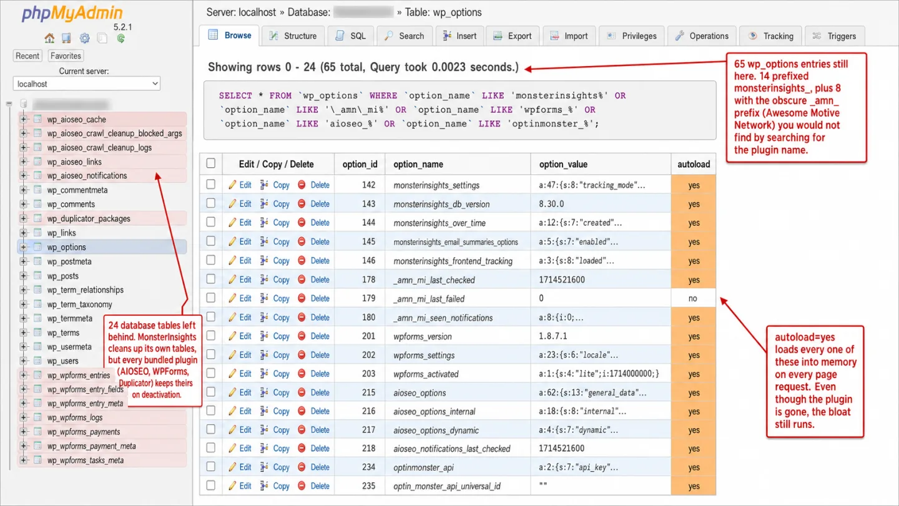Check the _amn_mi_last_failed row checkbox
The width and height of the screenshot is (899, 506).
tap(211, 298)
